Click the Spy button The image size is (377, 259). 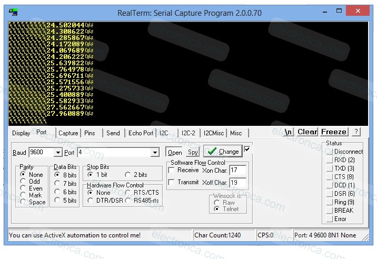point(193,152)
